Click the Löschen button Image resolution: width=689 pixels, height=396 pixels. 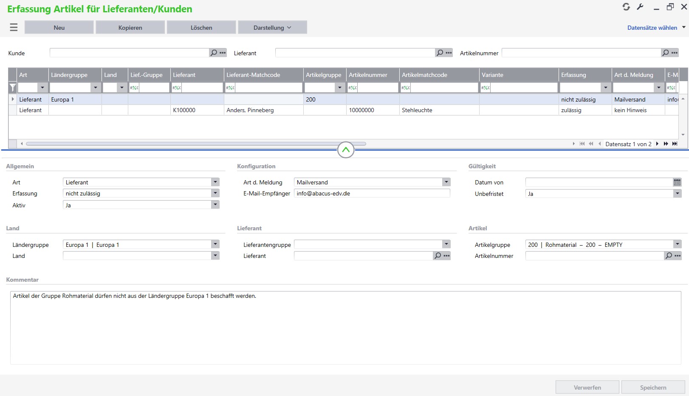click(201, 28)
